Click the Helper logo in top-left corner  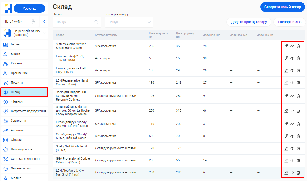pos(9,8)
